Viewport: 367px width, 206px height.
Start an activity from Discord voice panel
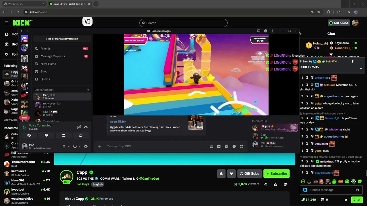click(64, 135)
